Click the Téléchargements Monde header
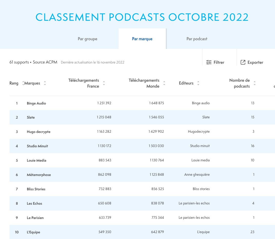 click(x=144, y=83)
